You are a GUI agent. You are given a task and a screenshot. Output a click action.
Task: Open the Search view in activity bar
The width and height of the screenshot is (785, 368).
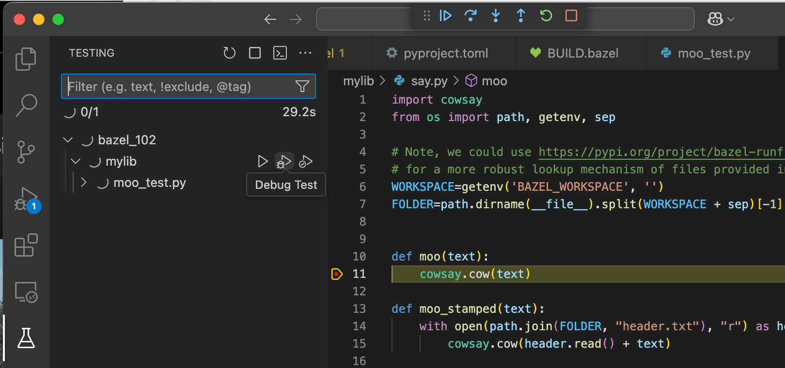click(26, 105)
